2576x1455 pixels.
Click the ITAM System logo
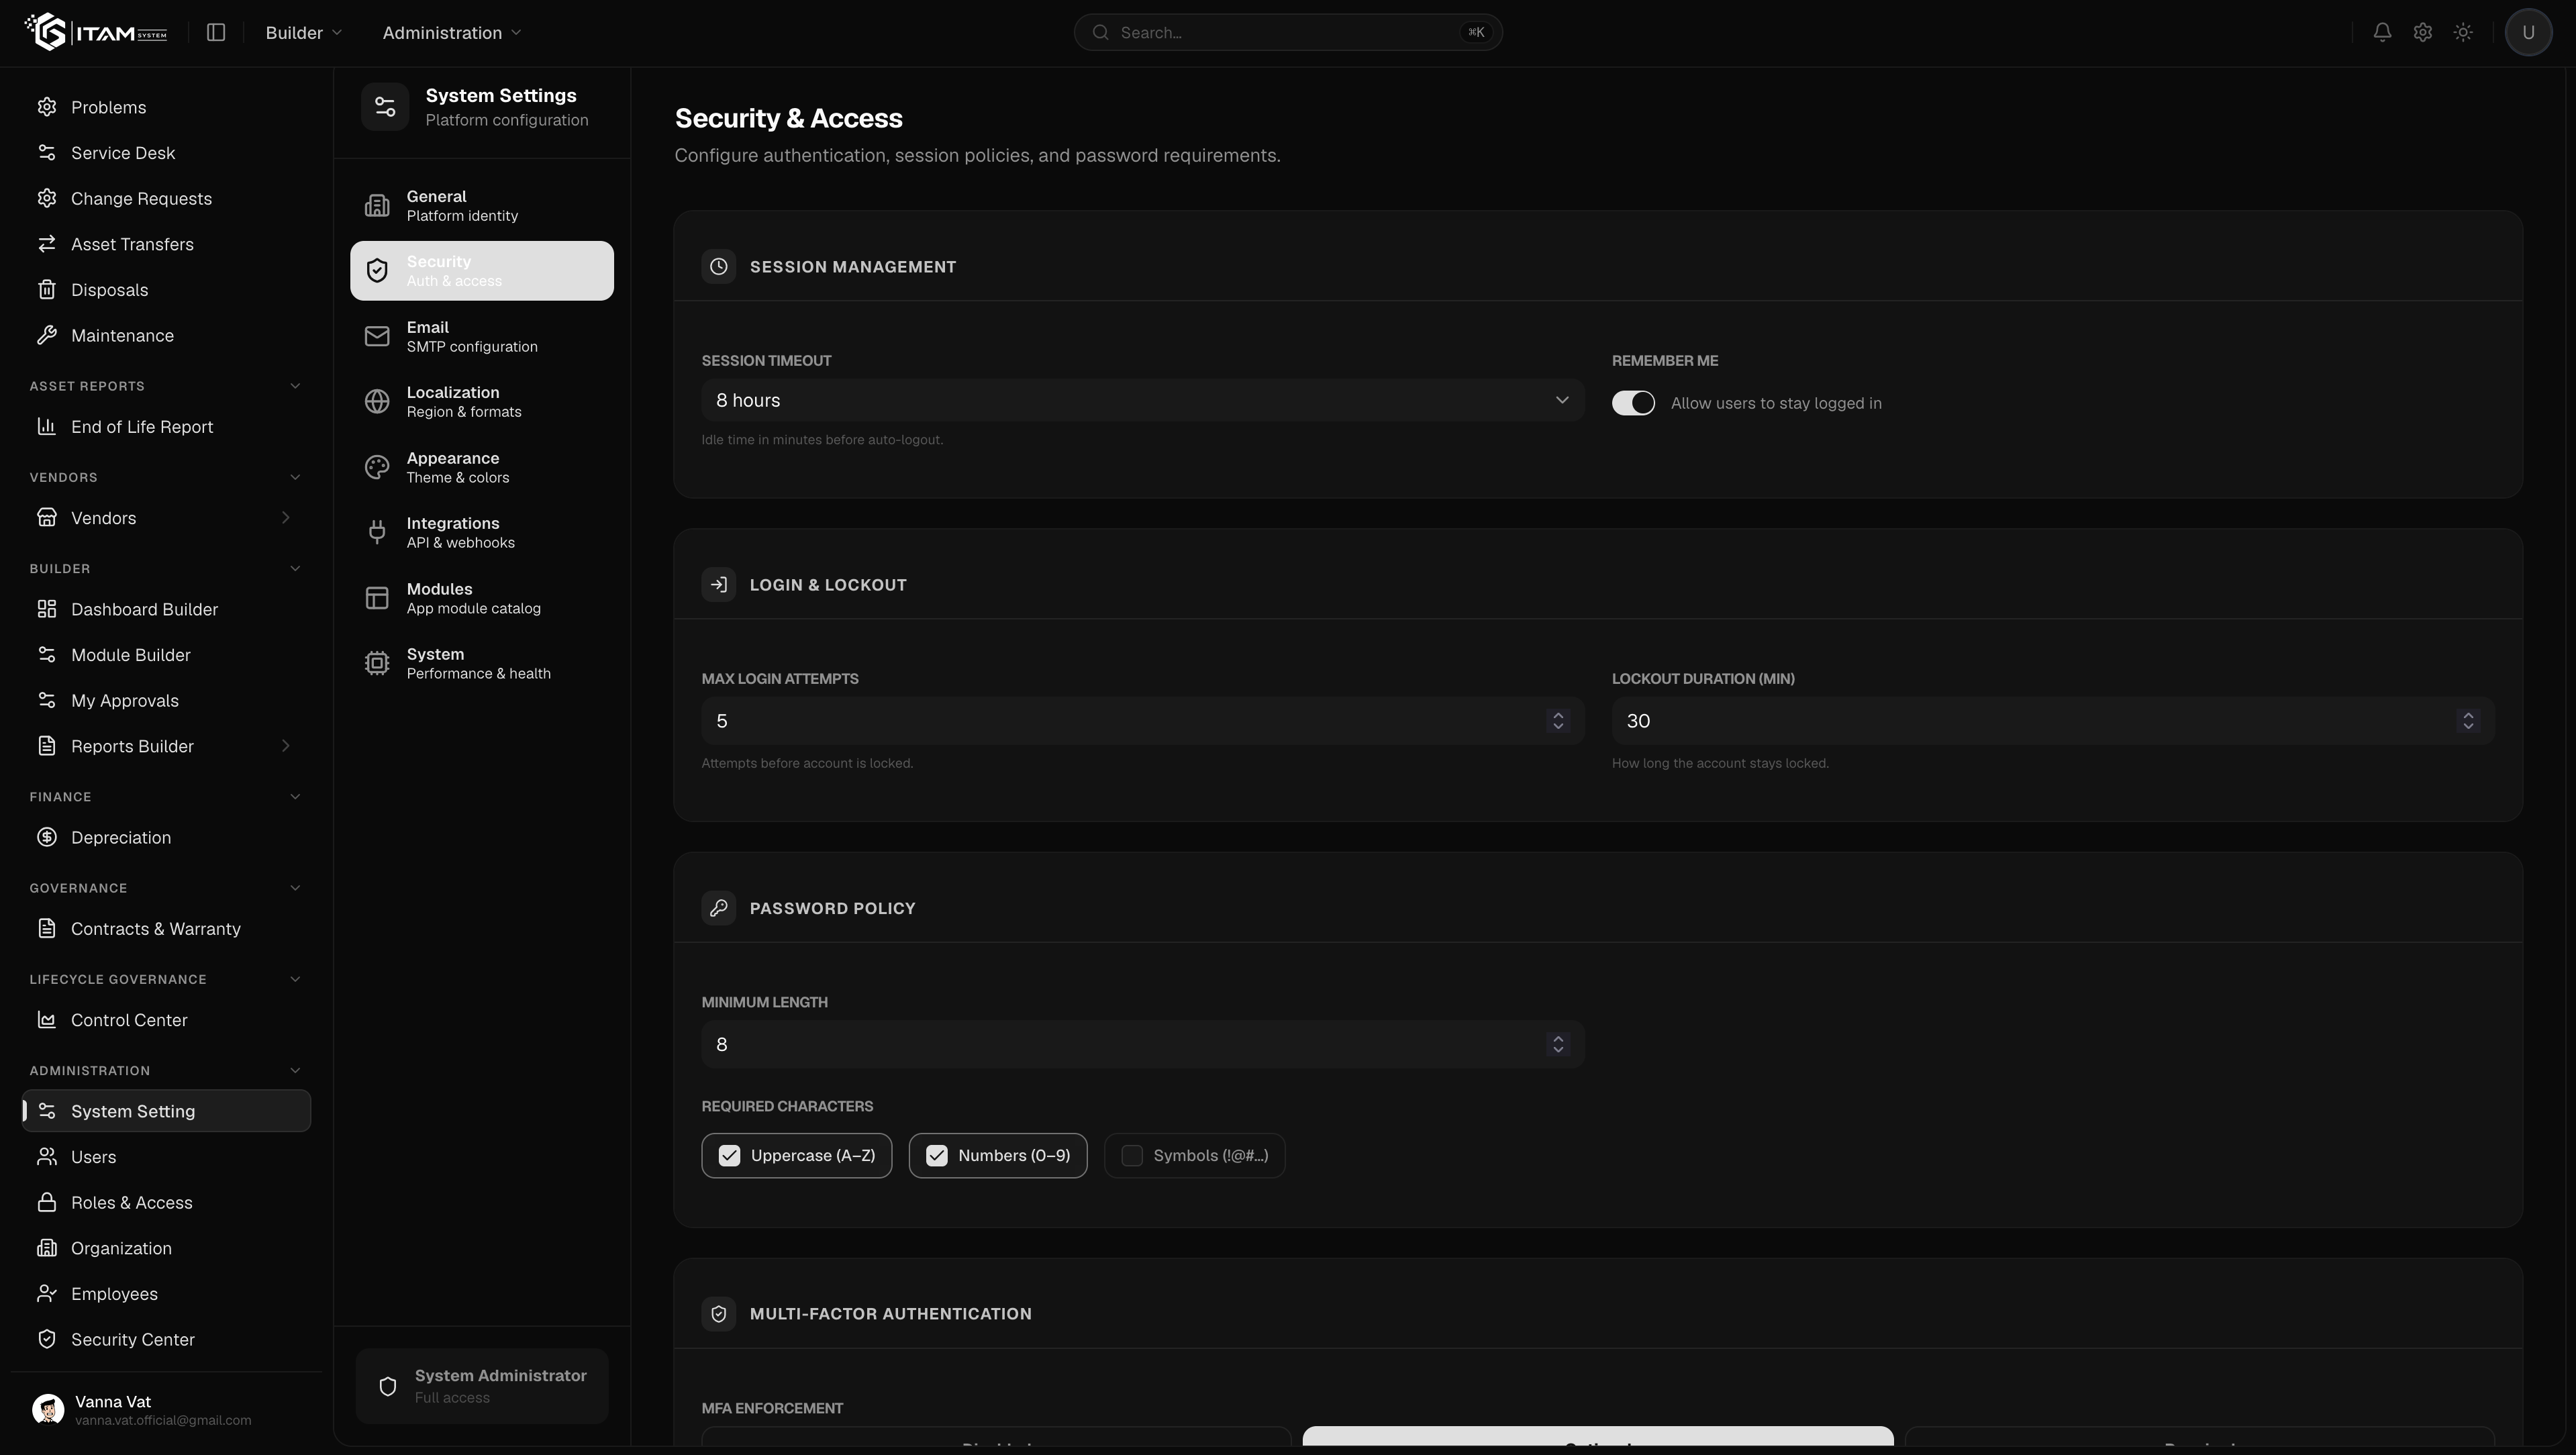[x=96, y=32]
